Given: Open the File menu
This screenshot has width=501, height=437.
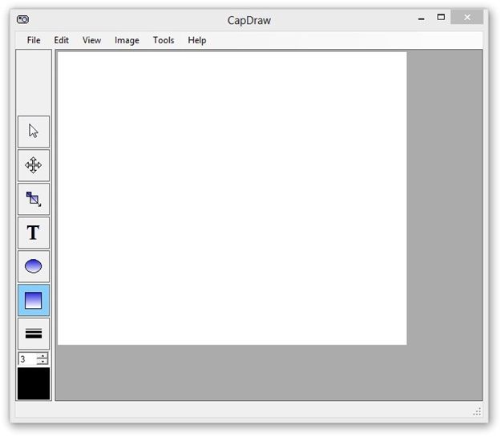Looking at the screenshot, I should [x=34, y=40].
